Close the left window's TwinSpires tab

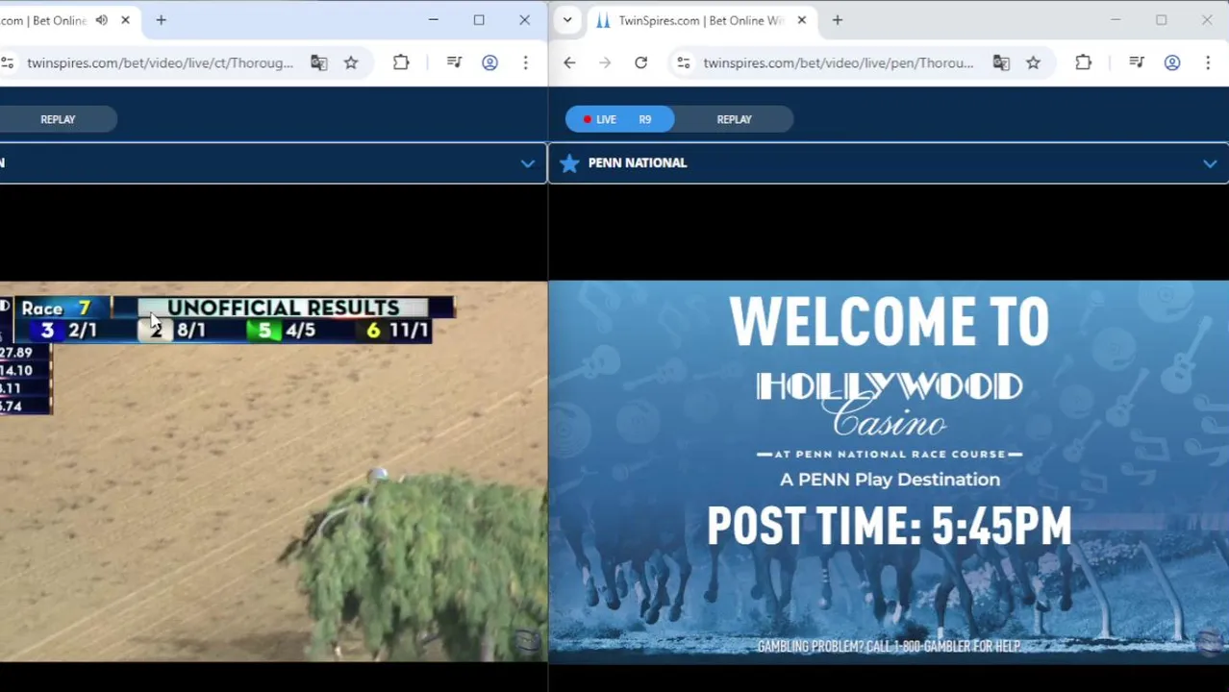pyautogui.click(x=125, y=20)
